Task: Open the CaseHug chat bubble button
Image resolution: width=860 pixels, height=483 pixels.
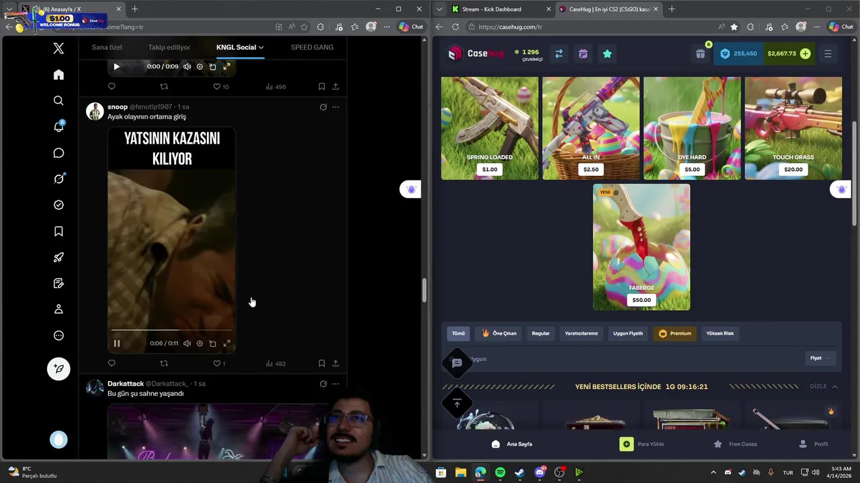Action: (457, 363)
